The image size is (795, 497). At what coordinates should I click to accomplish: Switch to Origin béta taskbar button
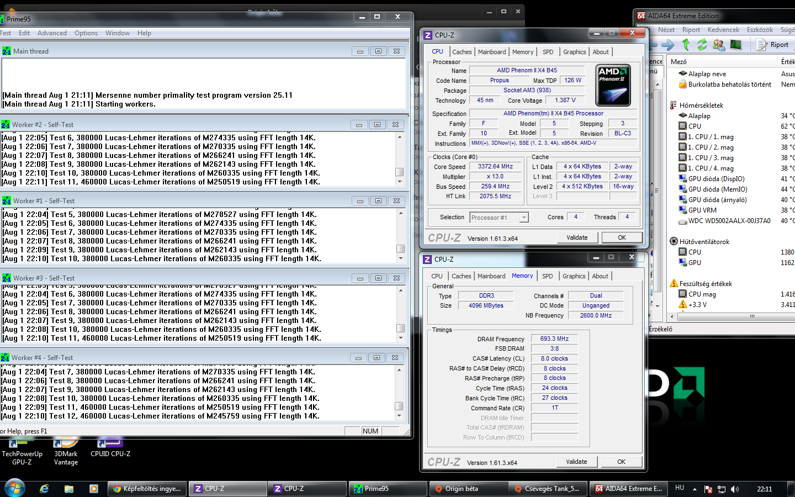[468, 489]
